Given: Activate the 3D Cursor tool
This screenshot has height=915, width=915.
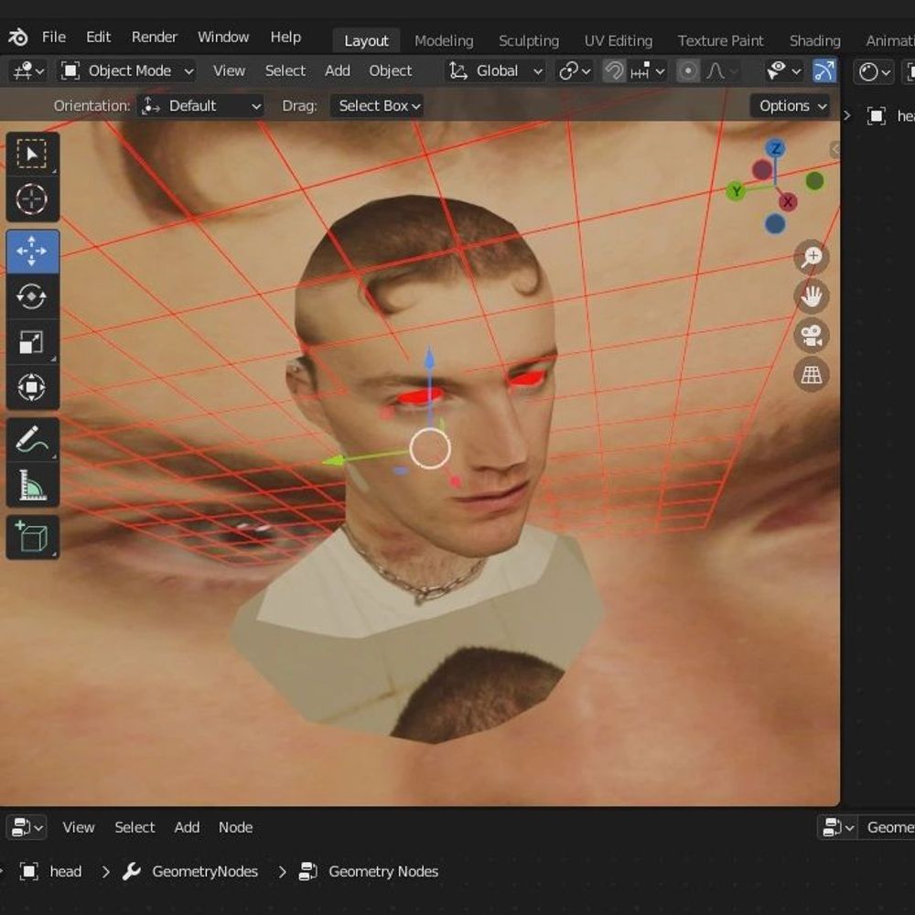Looking at the screenshot, I should (32, 199).
